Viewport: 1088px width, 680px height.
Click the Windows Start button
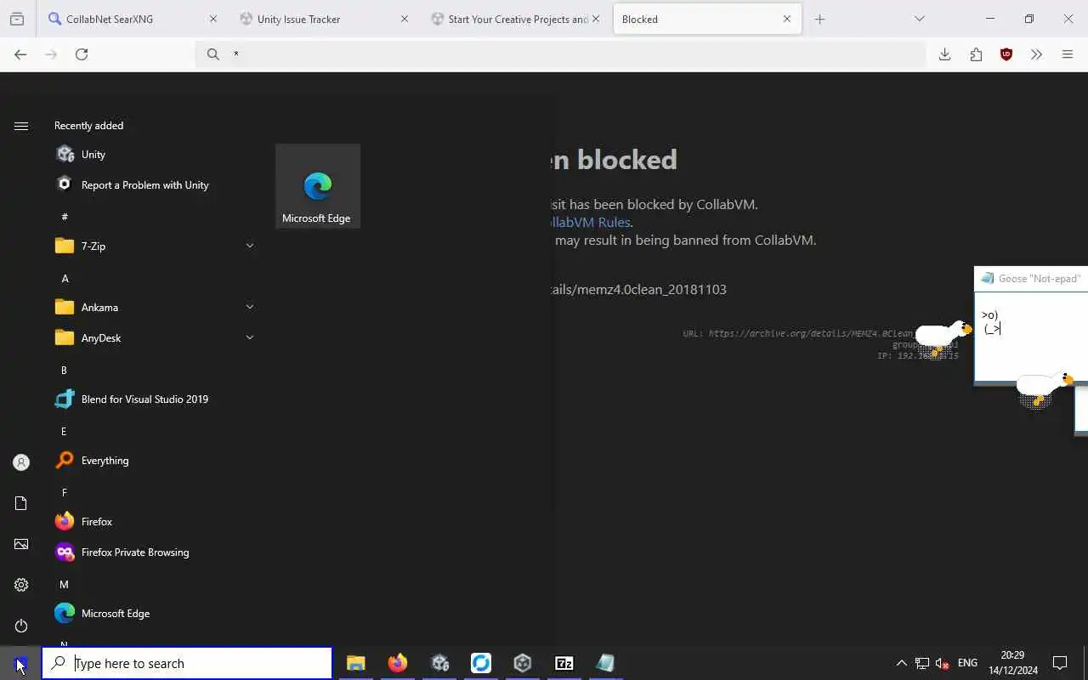(x=20, y=663)
